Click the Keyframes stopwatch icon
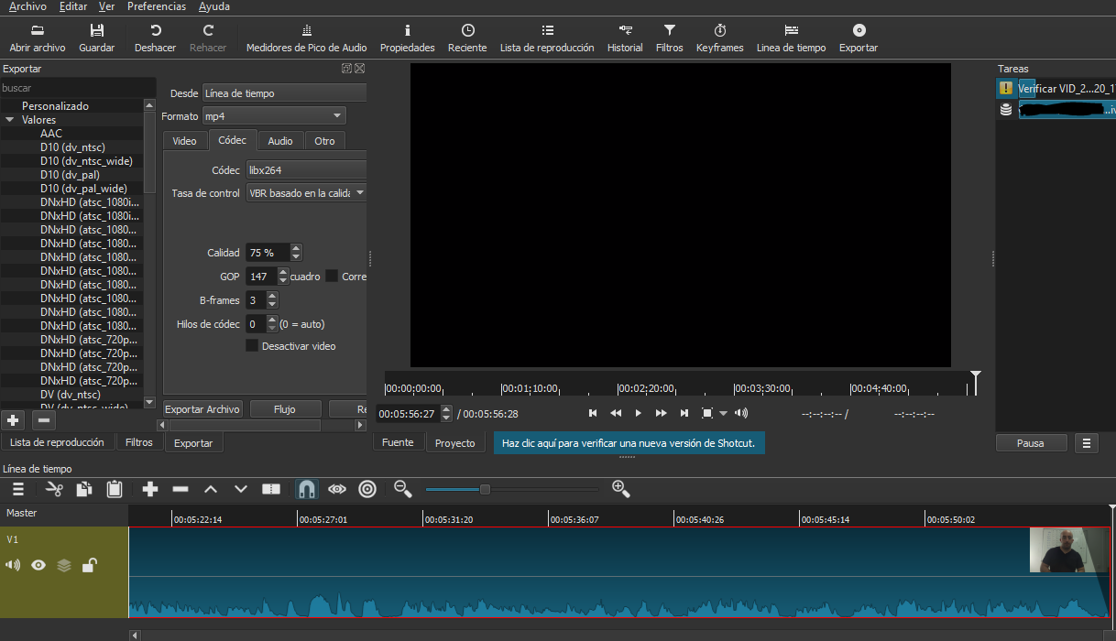This screenshot has width=1116, height=641. (x=719, y=38)
